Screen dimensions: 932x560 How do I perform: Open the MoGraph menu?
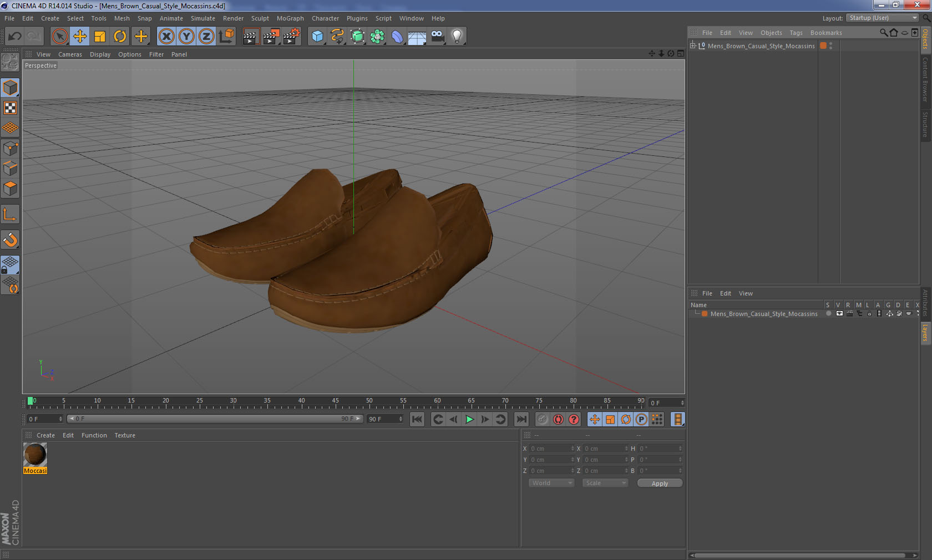pyautogui.click(x=290, y=18)
